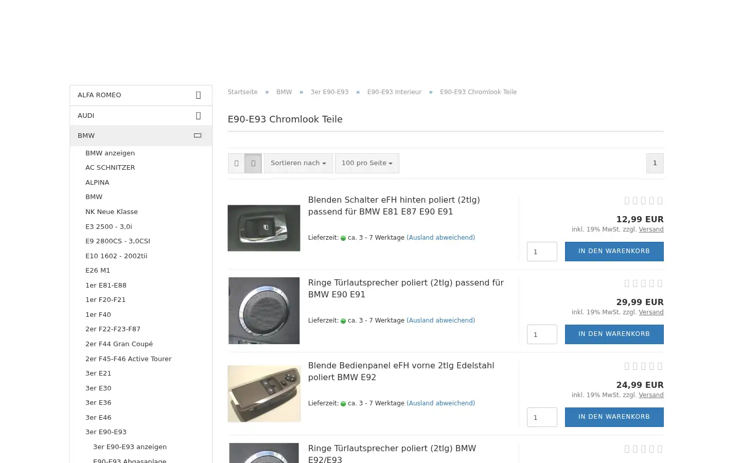Open Ausland abweichend link for Blenden Schalter
Image resolution: width=741 pixels, height=463 pixels.
pyautogui.click(x=440, y=238)
